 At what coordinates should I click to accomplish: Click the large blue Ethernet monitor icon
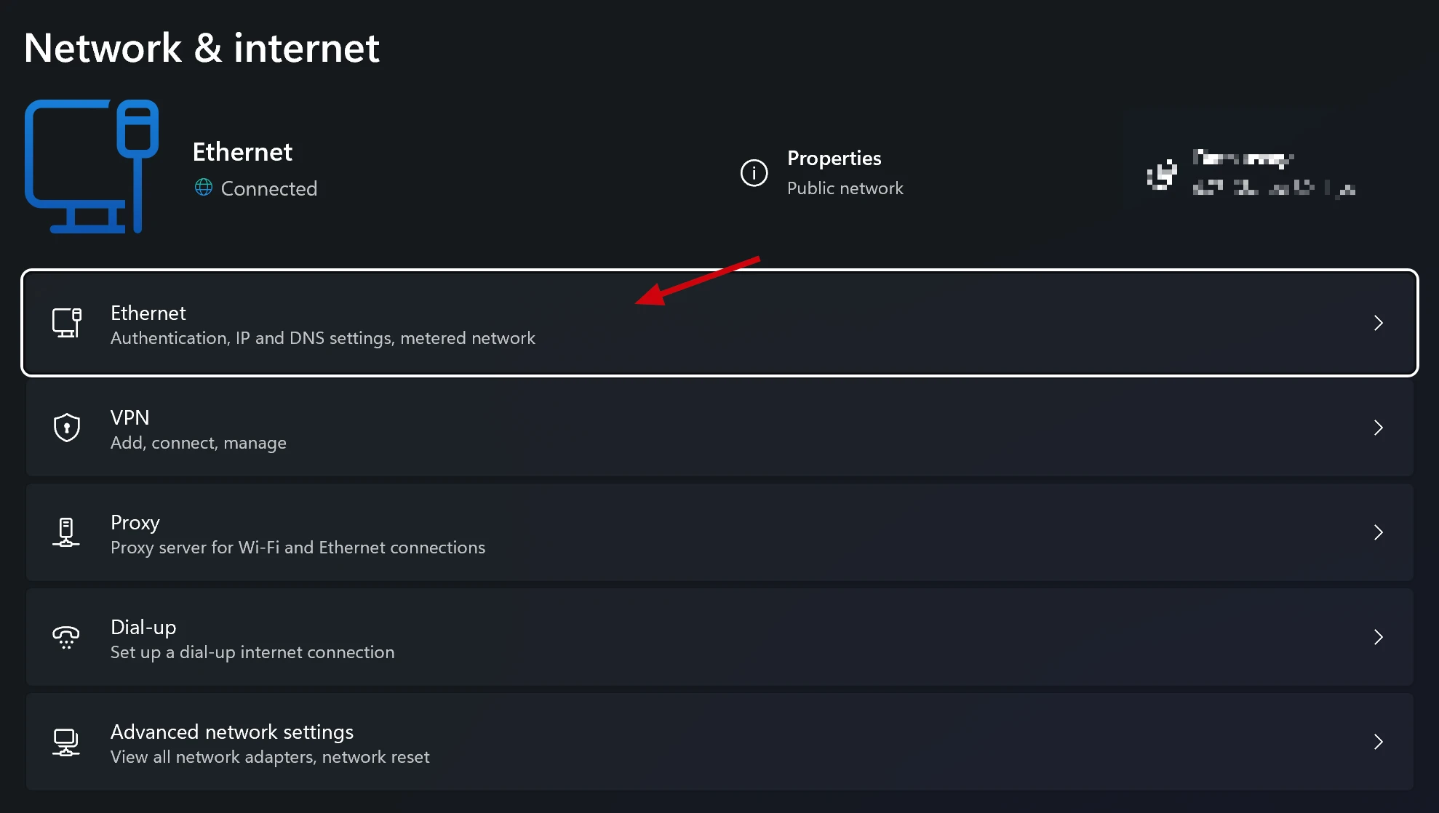click(92, 166)
